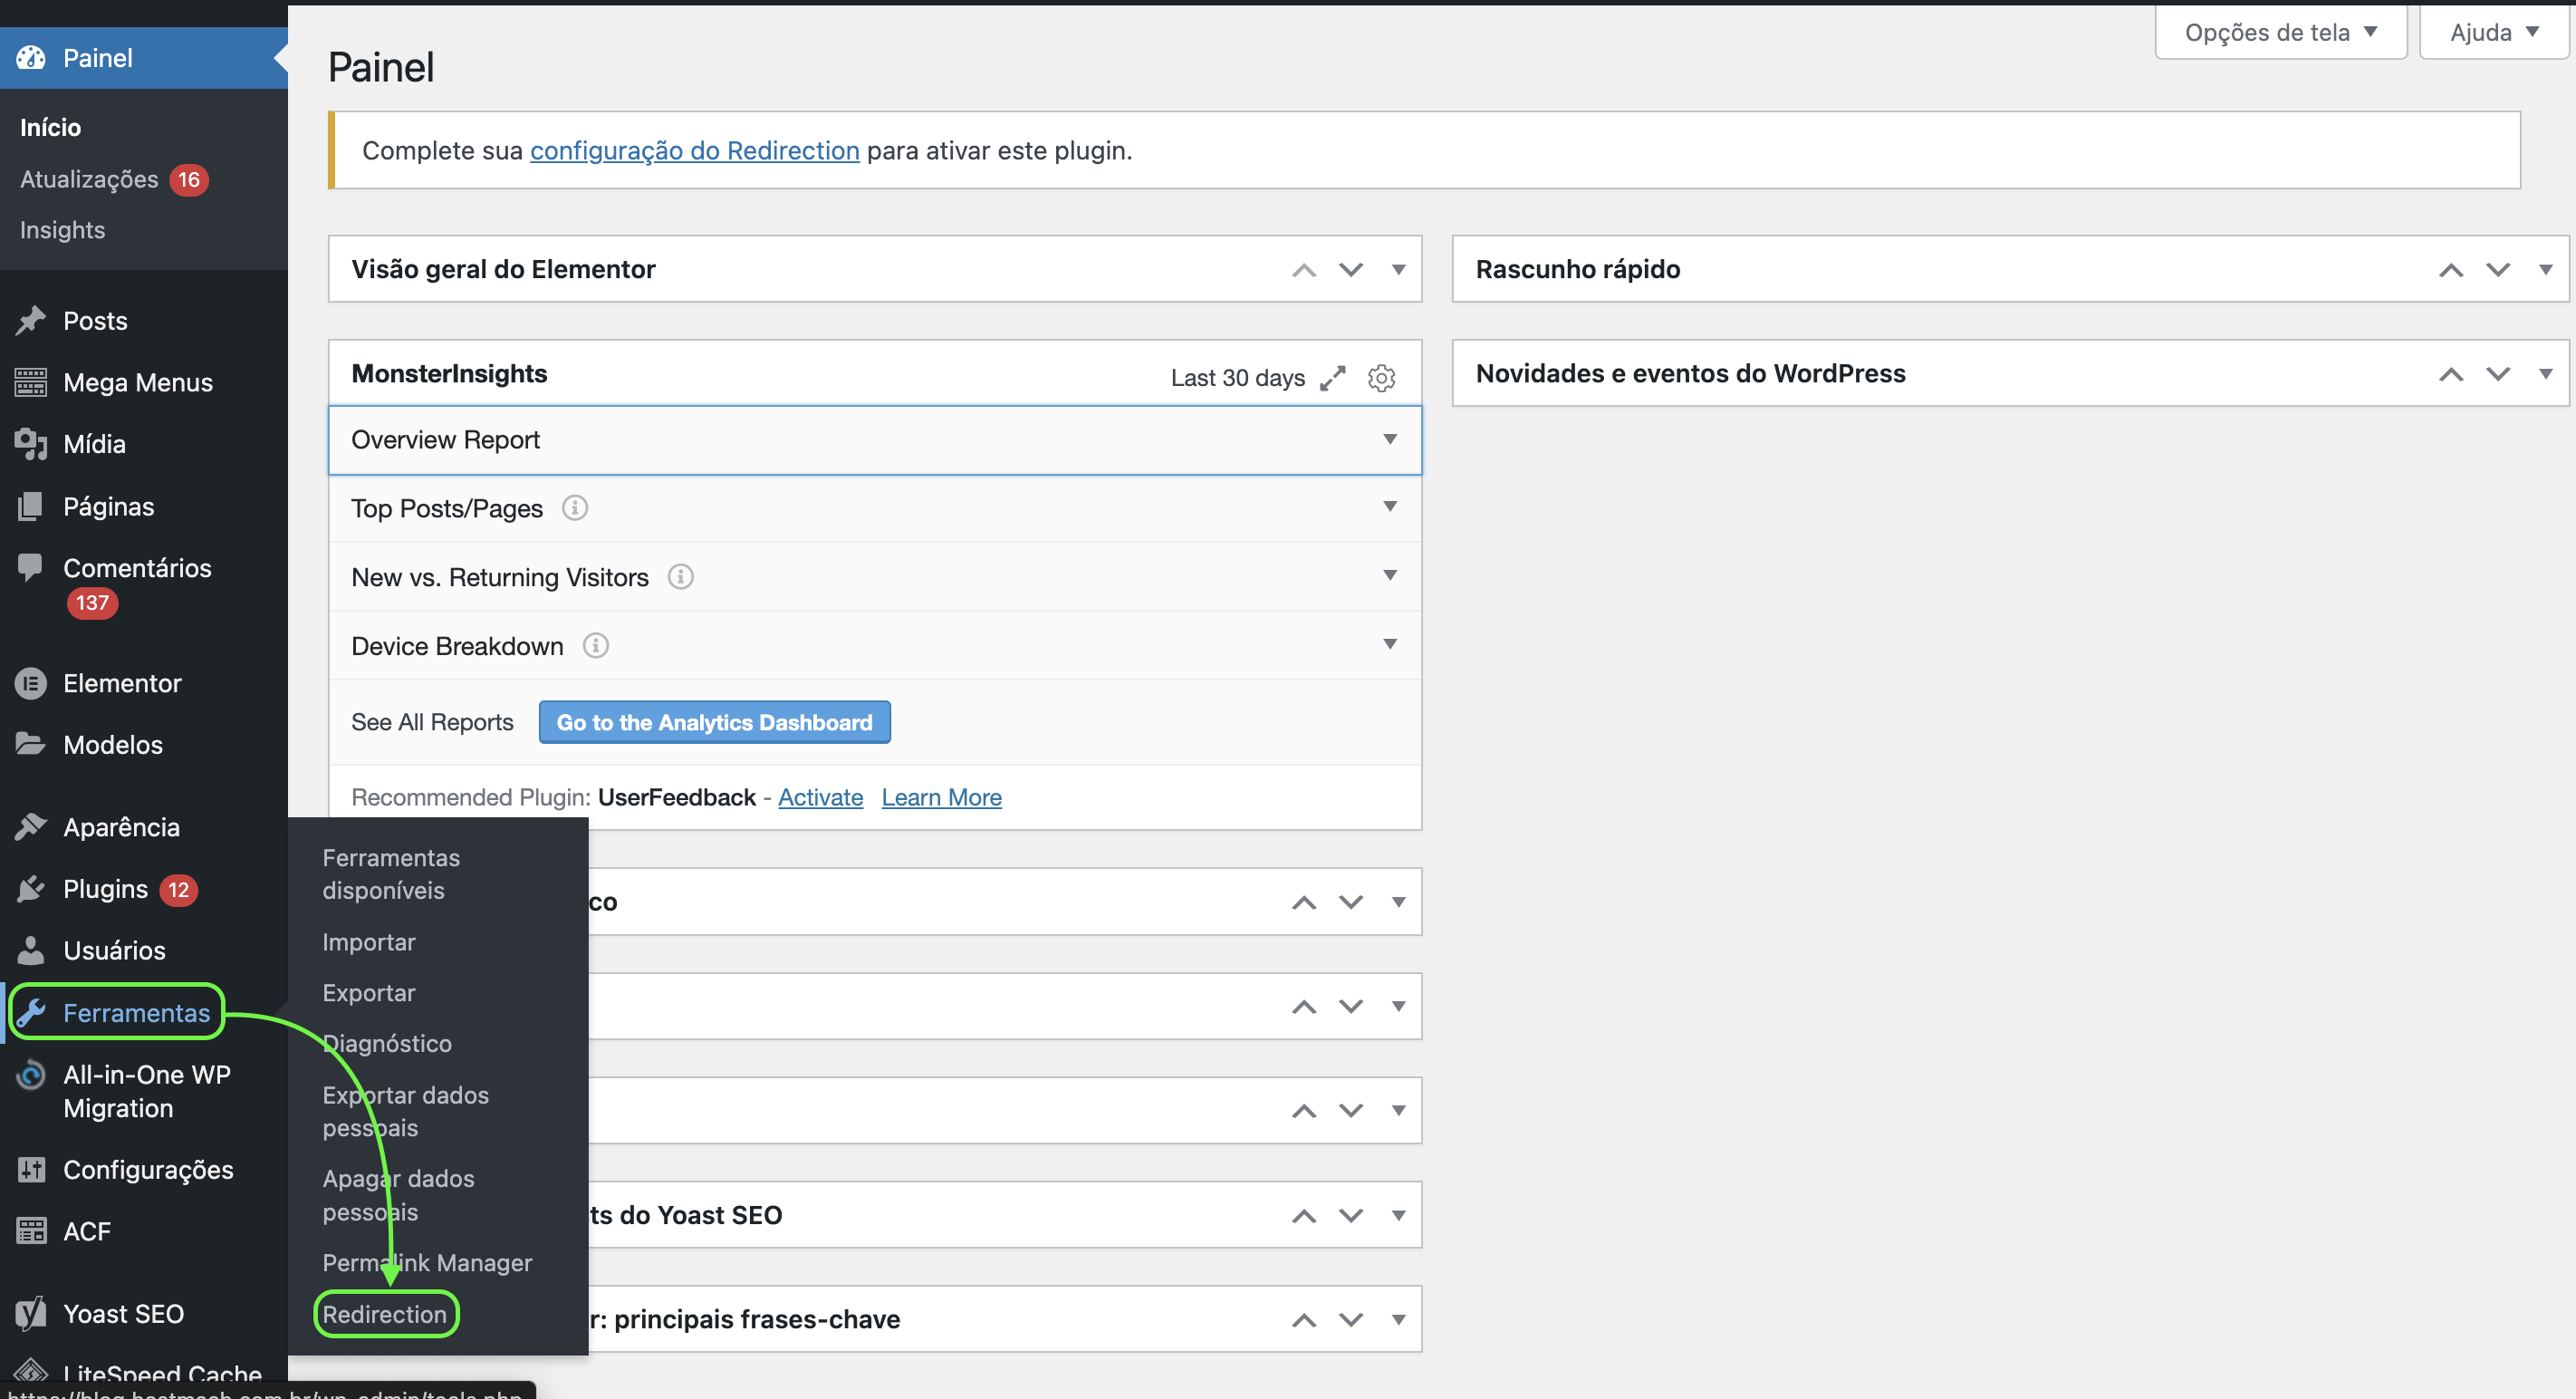Click the Atualizações 16 count badge

[x=189, y=179]
